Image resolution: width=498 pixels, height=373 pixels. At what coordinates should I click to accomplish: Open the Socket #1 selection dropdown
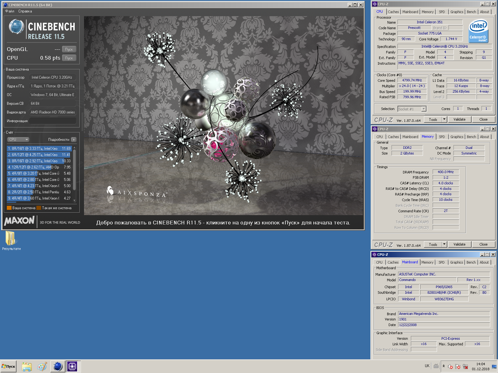click(412, 109)
